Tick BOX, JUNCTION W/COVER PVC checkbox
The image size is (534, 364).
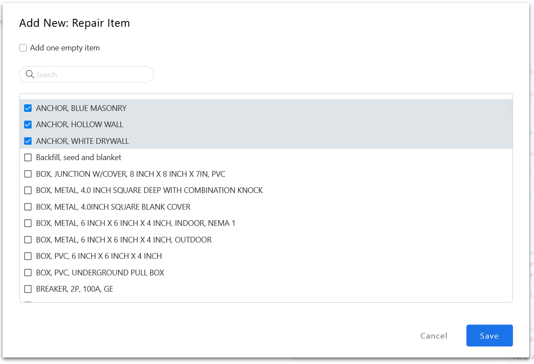point(28,174)
